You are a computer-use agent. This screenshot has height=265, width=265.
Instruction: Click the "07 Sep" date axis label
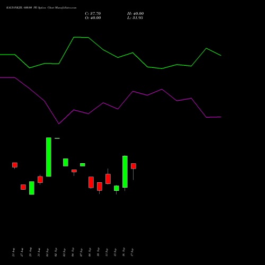click(81, 252)
